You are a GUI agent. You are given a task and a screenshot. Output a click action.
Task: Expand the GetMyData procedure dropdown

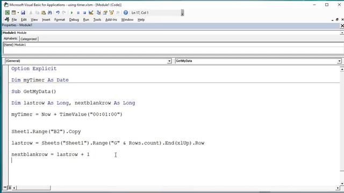(339, 61)
